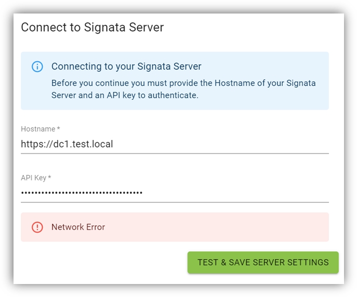The width and height of the screenshot is (357, 297).
Task: Click the empty right side of the blue info banner header
Action: pyautogui.click(x=270, y=66)
